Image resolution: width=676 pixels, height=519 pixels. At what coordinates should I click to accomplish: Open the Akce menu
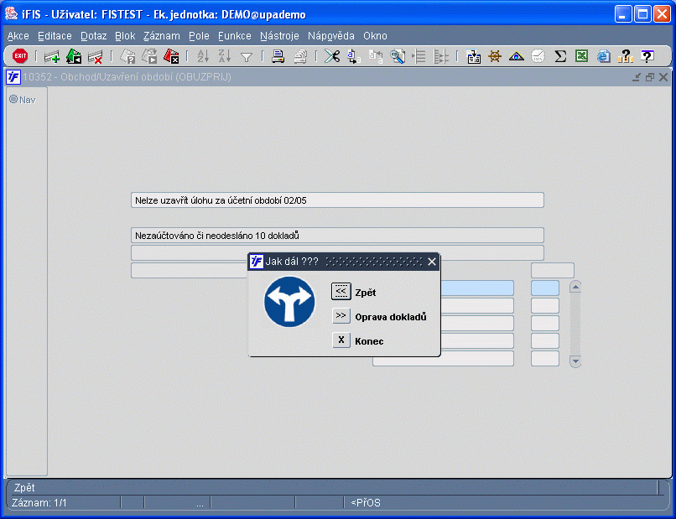pyautogui.click(x=18, y=36)
